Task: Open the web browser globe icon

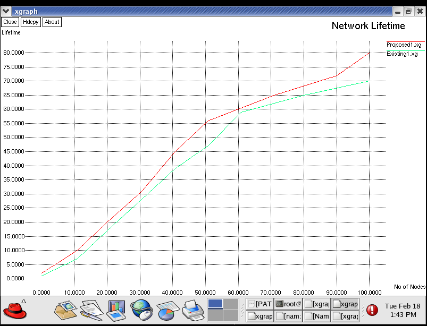Action: coord(142,310)
